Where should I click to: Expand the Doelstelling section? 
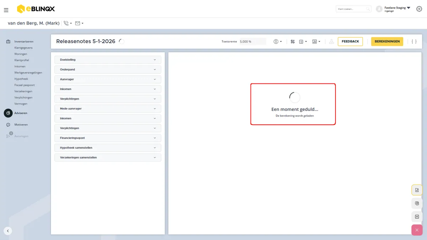(x=108, y=60)
